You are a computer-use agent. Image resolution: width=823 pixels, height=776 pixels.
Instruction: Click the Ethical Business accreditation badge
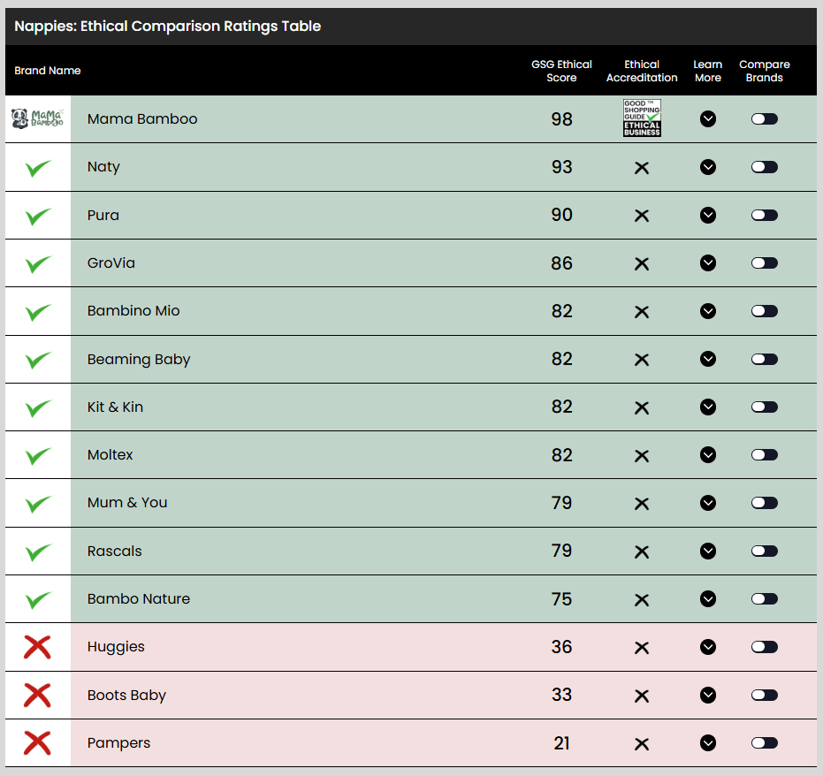coord(642,118)
